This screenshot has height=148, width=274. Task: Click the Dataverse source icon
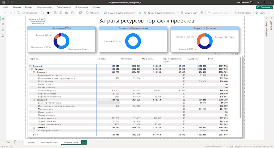(67, 13)
